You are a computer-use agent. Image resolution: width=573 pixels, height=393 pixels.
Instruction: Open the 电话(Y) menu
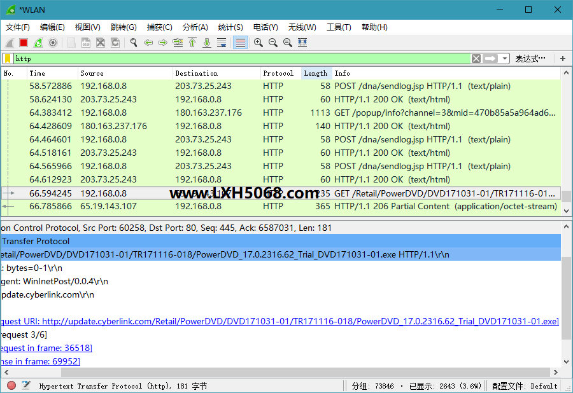[x=265, y=27]
